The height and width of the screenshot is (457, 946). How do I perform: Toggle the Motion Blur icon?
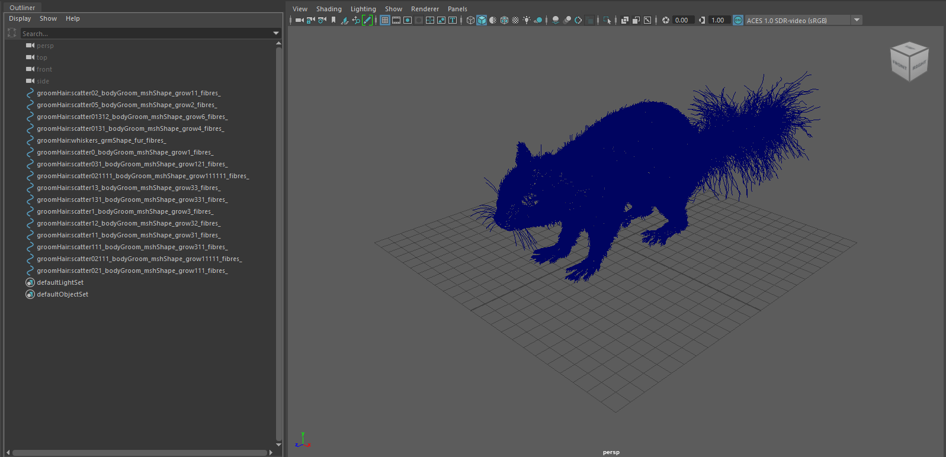pos(567,20)
